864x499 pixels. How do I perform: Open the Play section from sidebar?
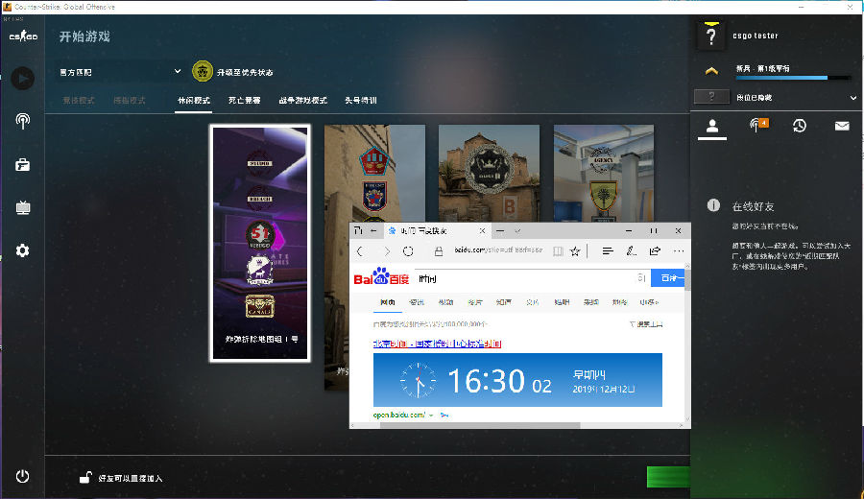[23, 79]
